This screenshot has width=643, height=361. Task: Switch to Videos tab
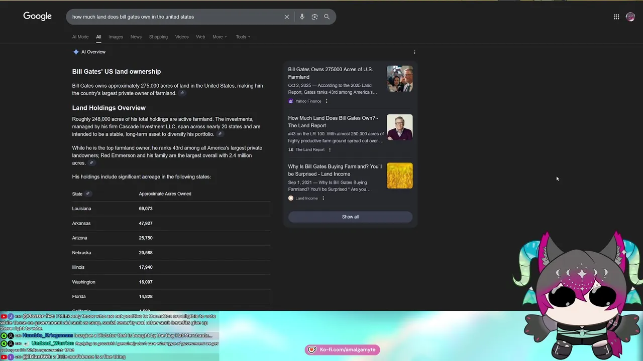(182, 37)
